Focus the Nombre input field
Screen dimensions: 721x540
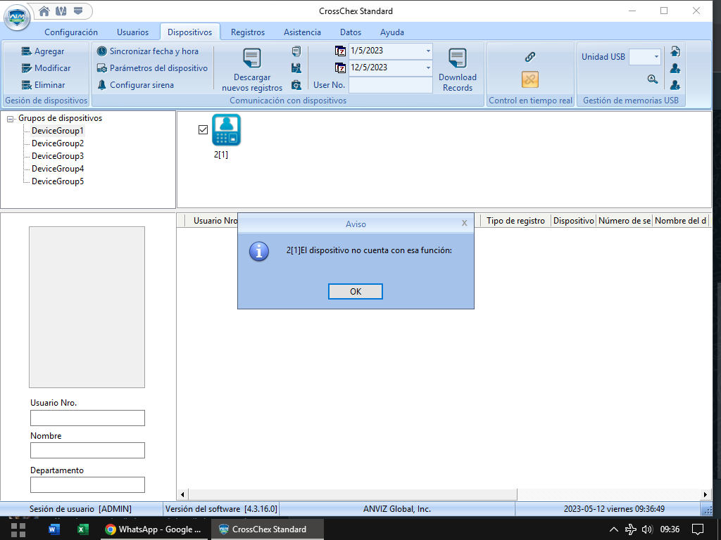point(87,451)
